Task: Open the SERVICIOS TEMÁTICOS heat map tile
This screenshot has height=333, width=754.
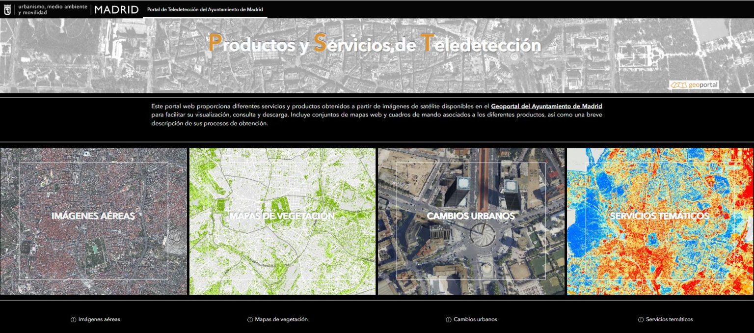Action: coord(660,221)
